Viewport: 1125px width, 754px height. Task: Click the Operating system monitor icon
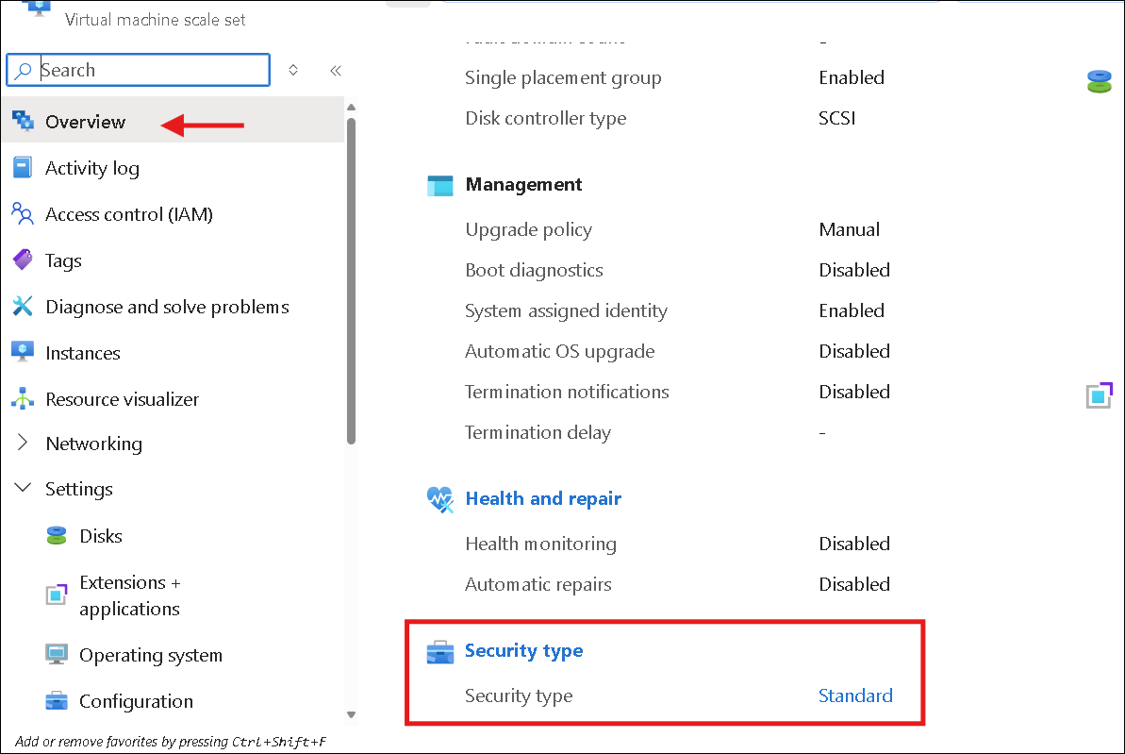tap(57, 655)
